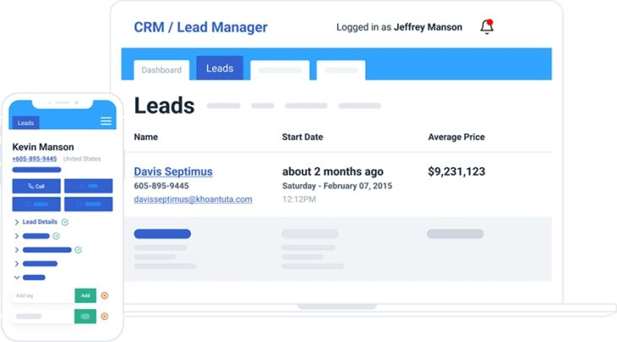Click the green check on the second collapsed section

click(x=57, y=236)
